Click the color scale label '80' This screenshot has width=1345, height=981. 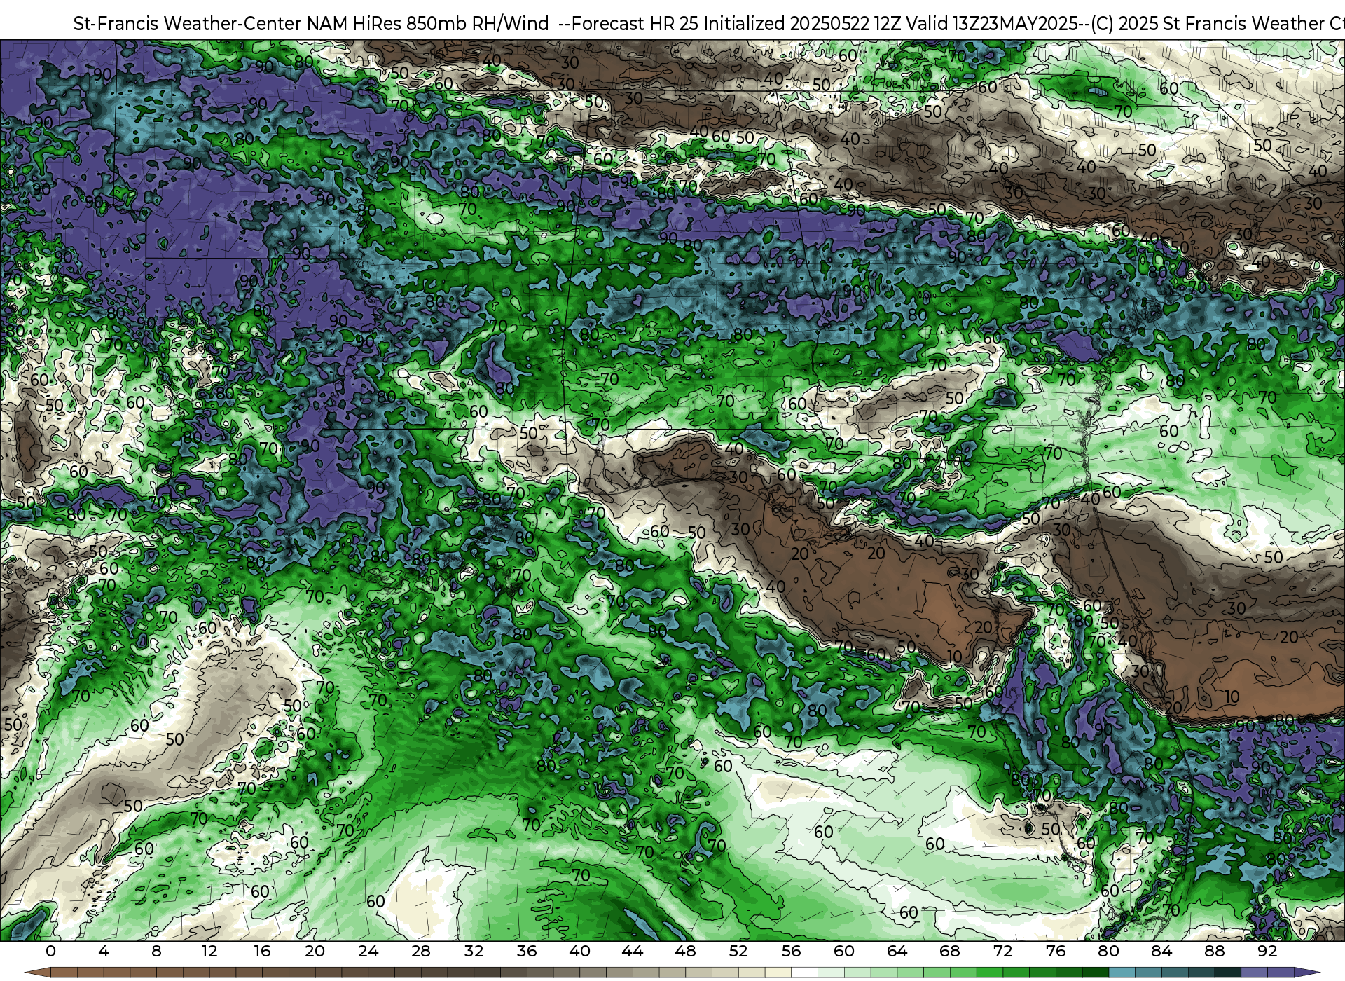tap(1108, 951)
